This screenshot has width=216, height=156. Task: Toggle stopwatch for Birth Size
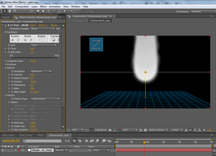click(x=12, y=123)
